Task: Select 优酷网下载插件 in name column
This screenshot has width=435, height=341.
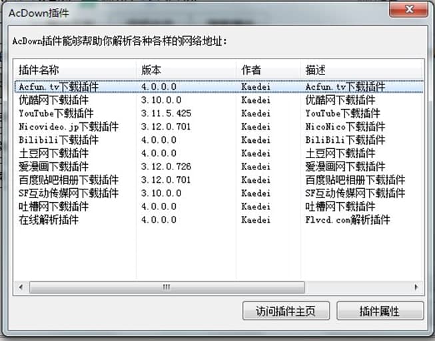Action: pos(53,100)
